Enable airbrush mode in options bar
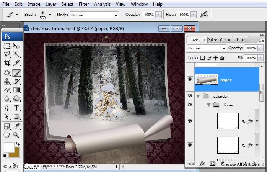This screenshot has width=267, height=172. click(x=204, y=15)
